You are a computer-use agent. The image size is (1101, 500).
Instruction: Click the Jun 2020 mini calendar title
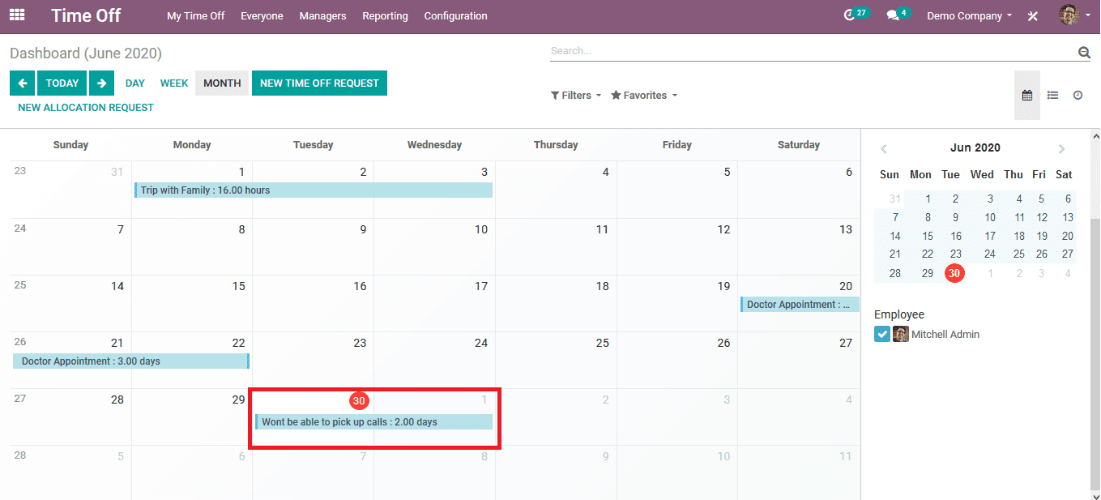975,148
